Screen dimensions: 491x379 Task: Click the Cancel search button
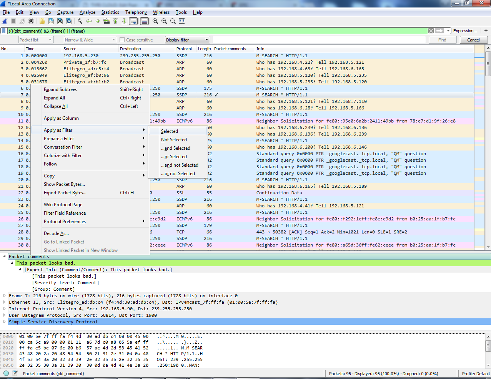(x=473, y=40)
